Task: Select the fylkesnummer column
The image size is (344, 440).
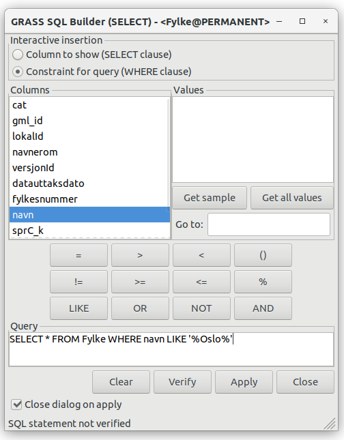Action: (x=88, y=199)
